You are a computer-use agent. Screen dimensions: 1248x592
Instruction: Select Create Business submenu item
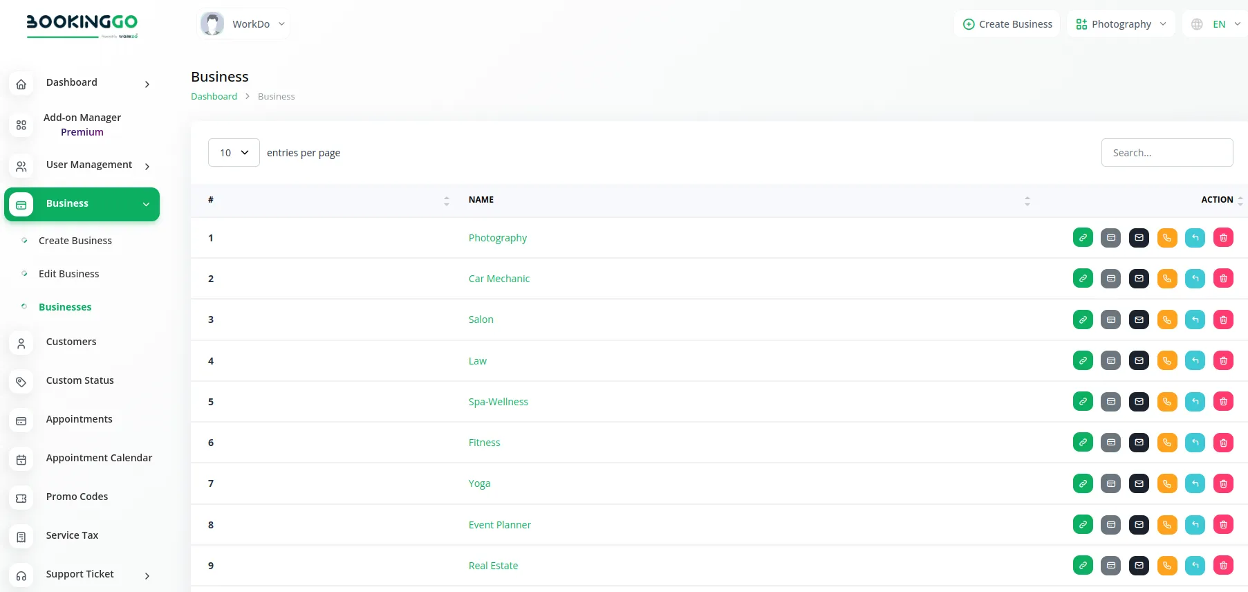click(x=75, y=241)
